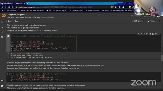The height and width of the screenshot is (91, 163).
Task: Open the SMS bookmark
Action: point(49,10)
